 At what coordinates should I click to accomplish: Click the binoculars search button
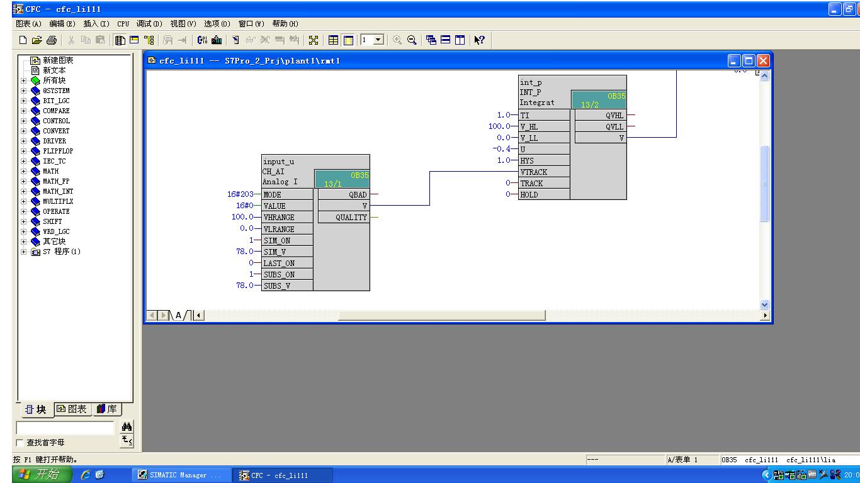pyautogui.click(x=127, y=427)
